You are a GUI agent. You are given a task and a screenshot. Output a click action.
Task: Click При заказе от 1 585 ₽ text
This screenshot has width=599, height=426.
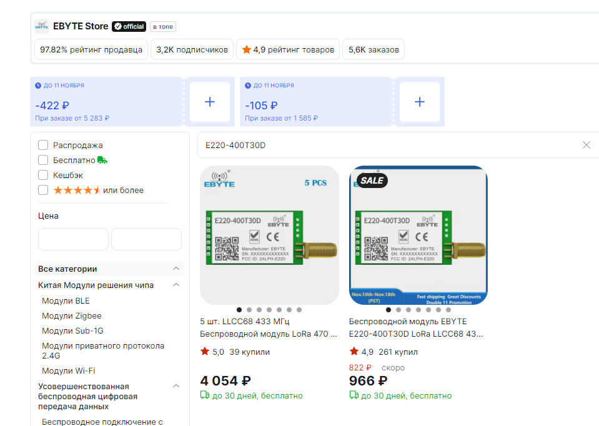click(x=282, y=118)
